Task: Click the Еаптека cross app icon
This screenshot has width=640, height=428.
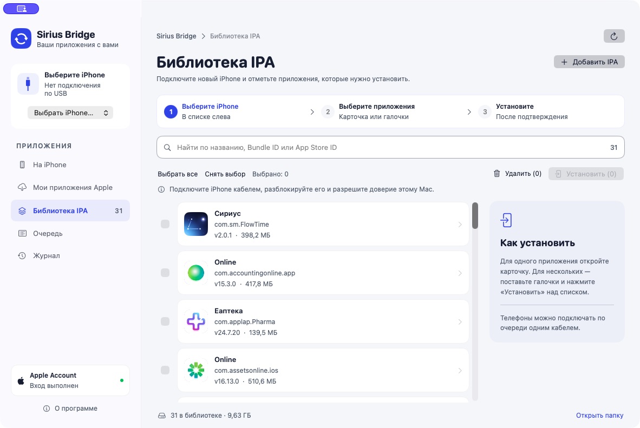Action: tap(196, 321)
